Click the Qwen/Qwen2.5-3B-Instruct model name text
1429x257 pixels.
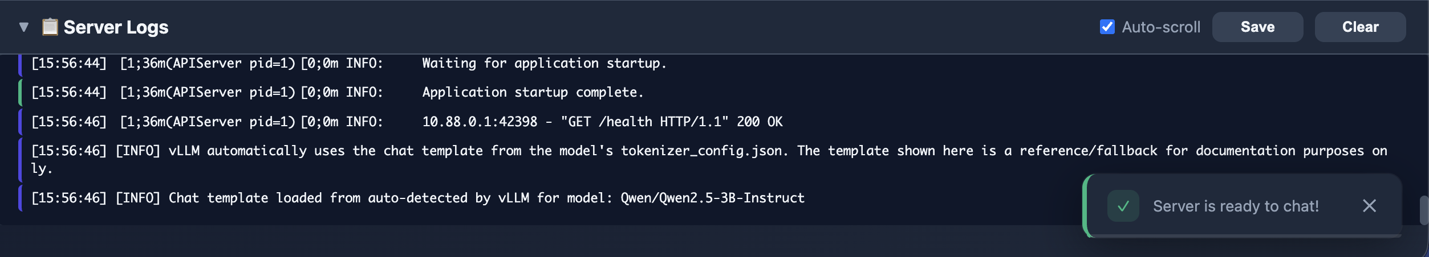(712, 198)
